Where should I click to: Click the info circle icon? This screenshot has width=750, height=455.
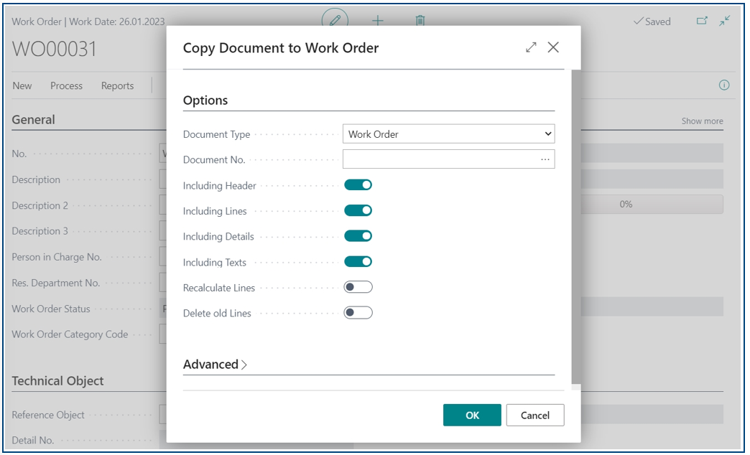[724, 85]
